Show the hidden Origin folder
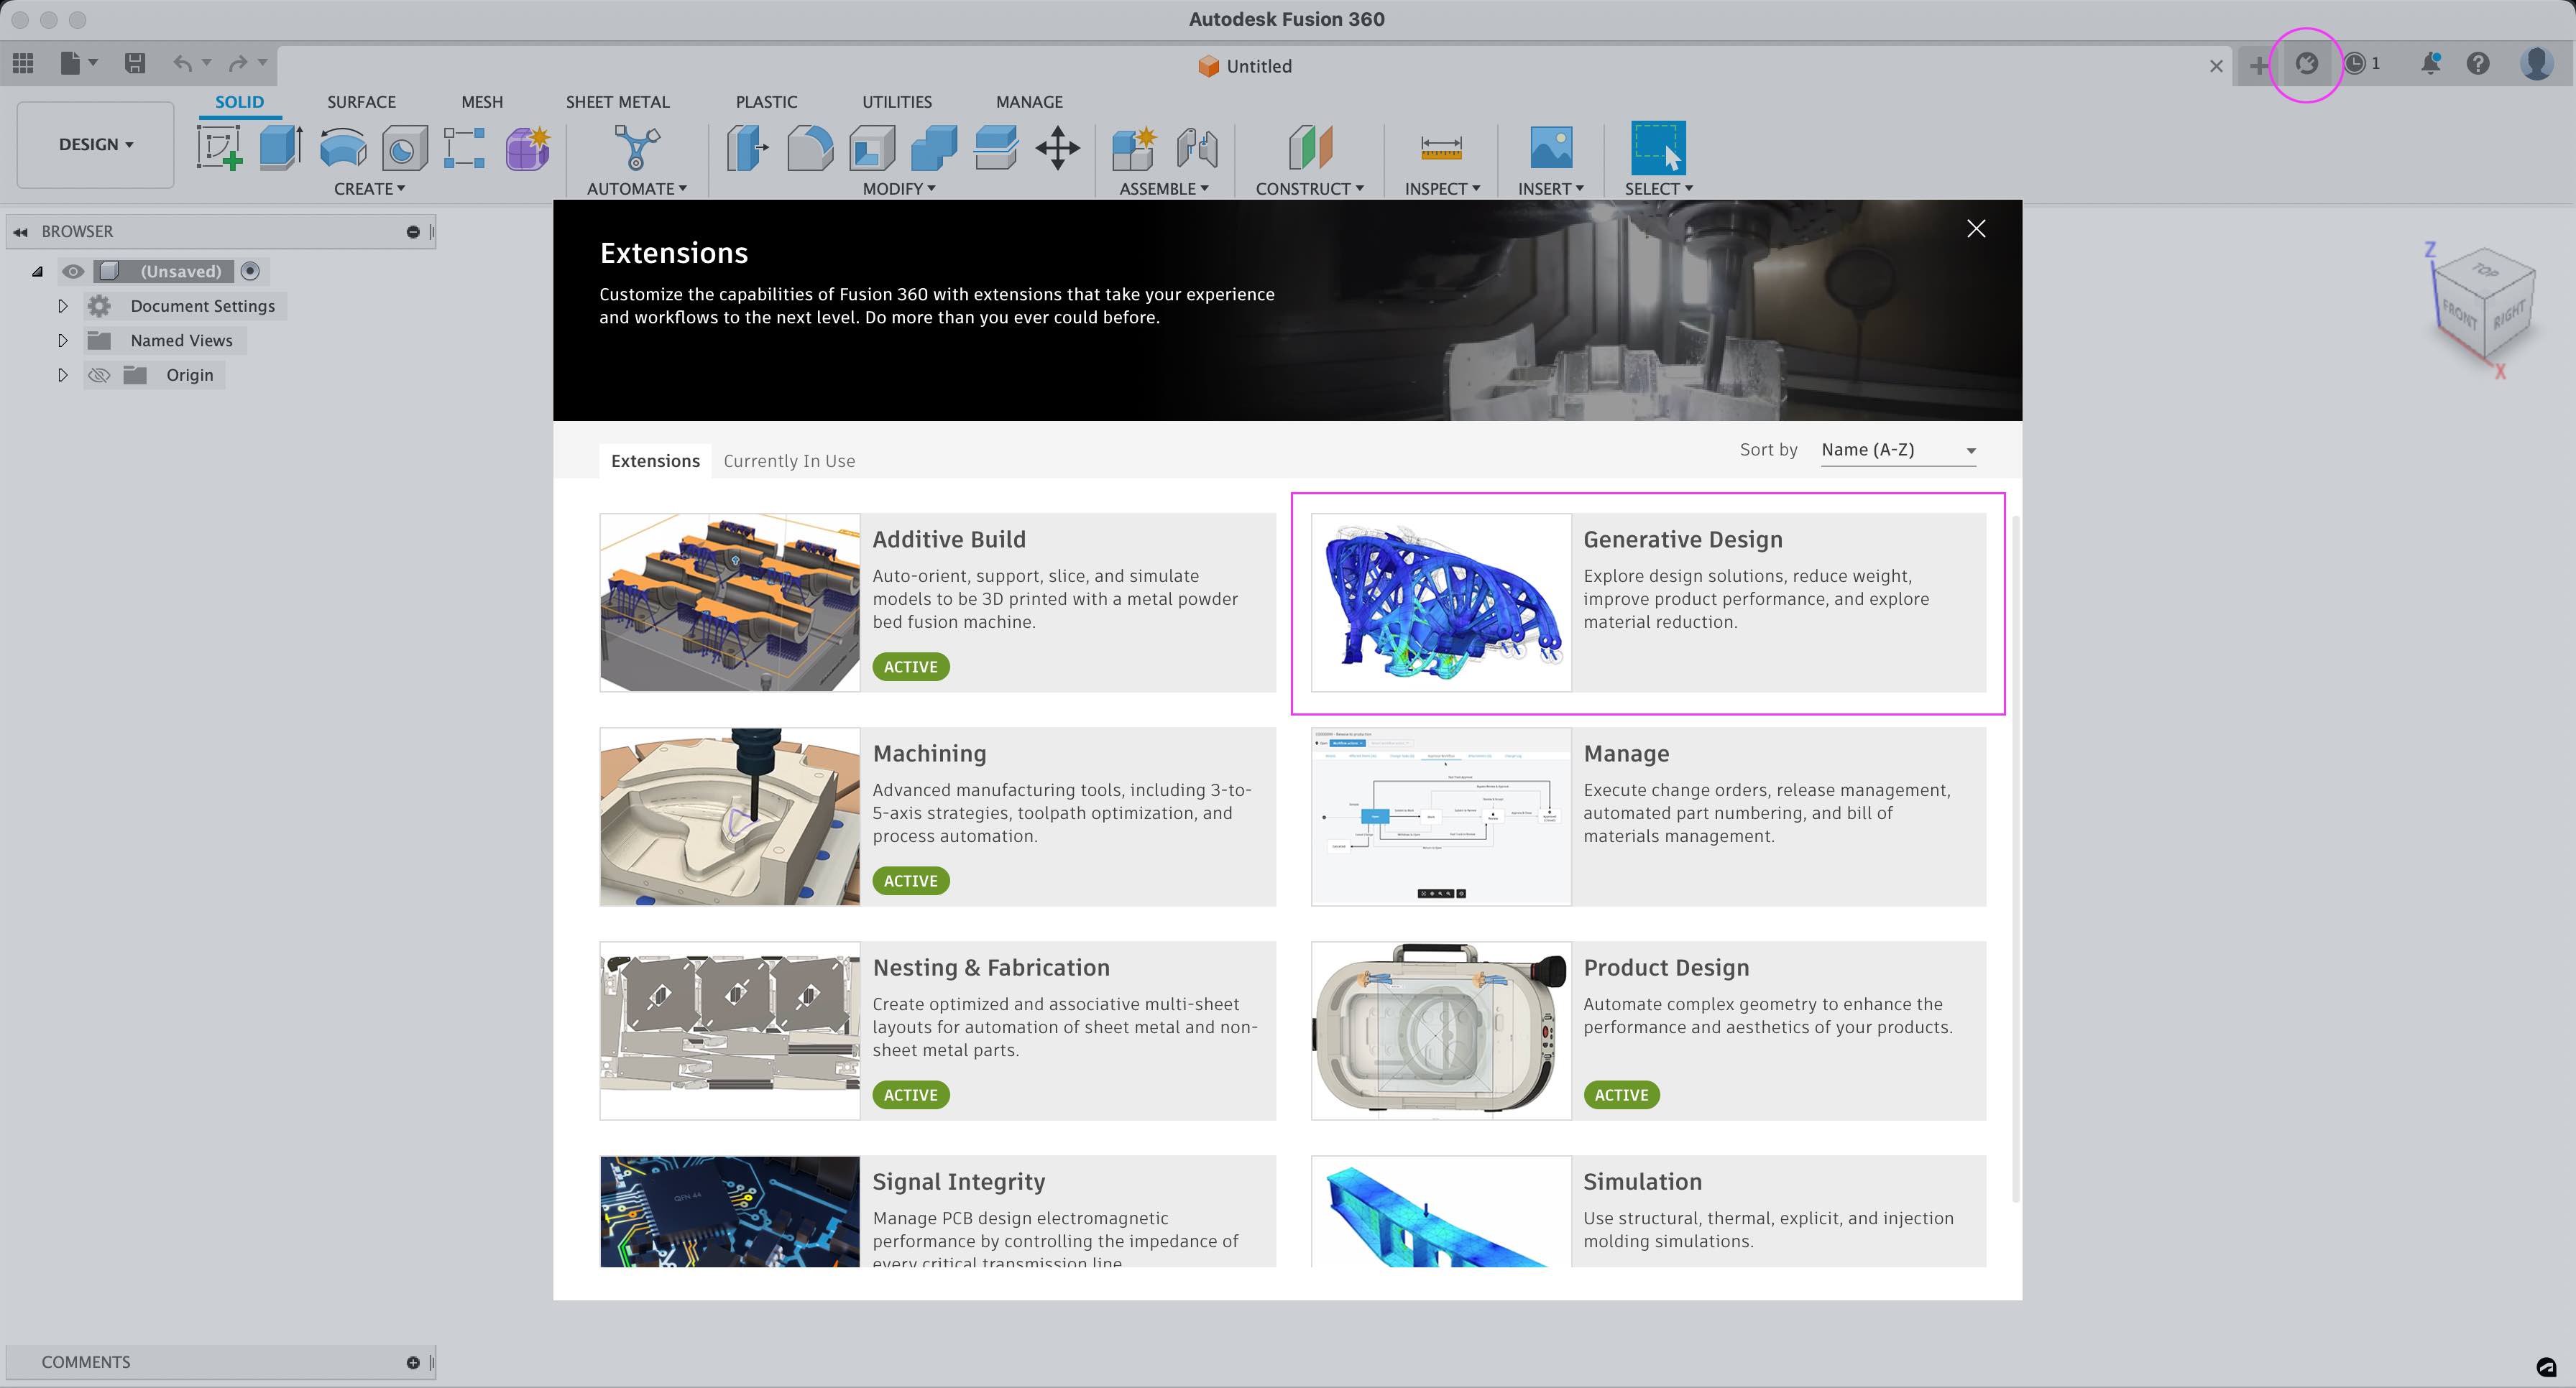 (98, 375)
